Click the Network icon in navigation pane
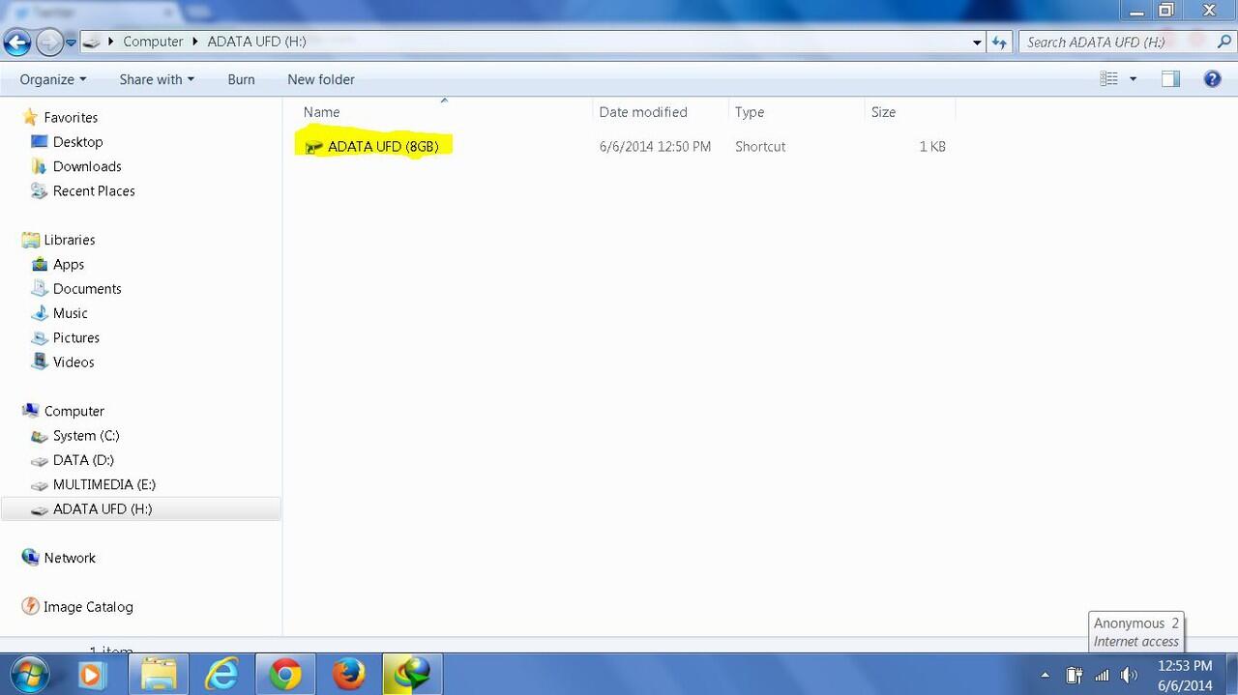This screenshot has width=1238, height=695. point(30,558)
